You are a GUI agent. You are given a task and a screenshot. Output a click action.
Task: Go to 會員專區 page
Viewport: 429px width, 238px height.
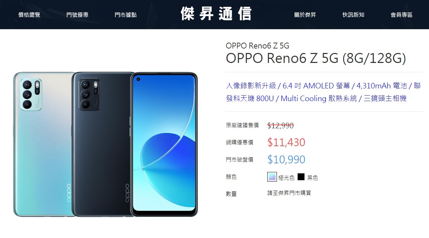401,15
